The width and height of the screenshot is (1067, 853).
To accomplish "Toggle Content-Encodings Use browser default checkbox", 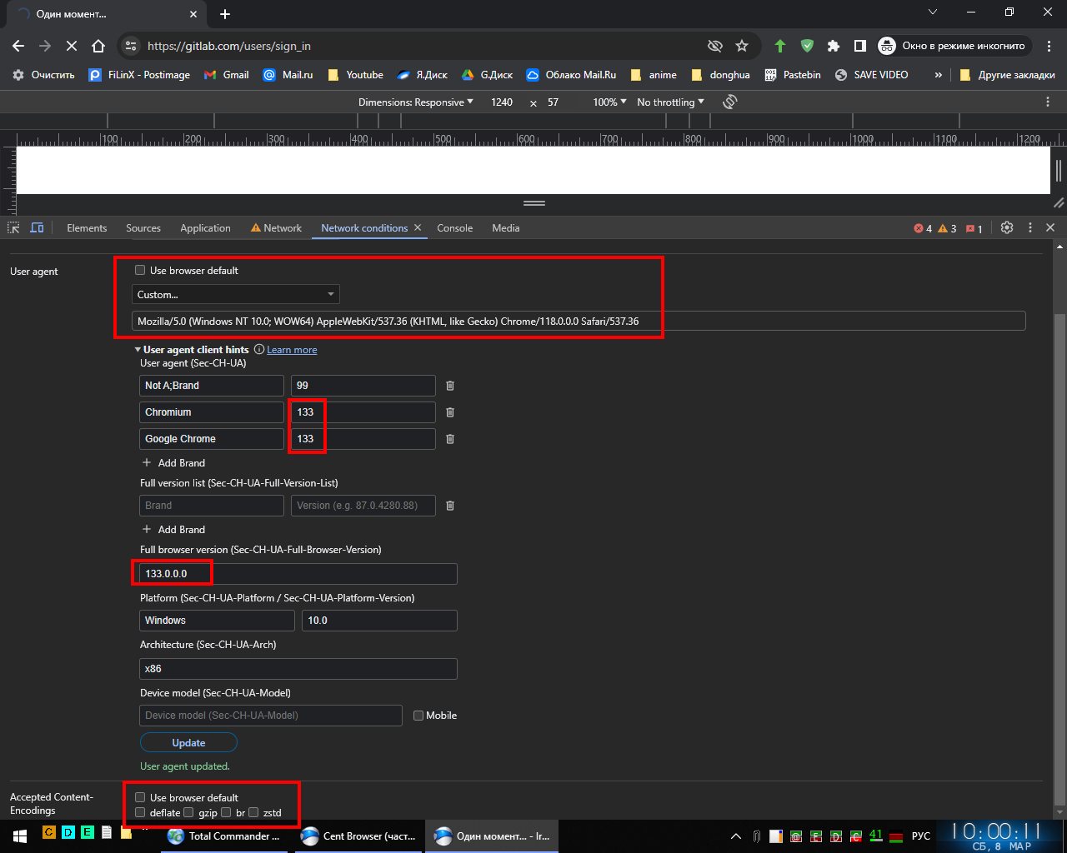I will coord(140,797).
